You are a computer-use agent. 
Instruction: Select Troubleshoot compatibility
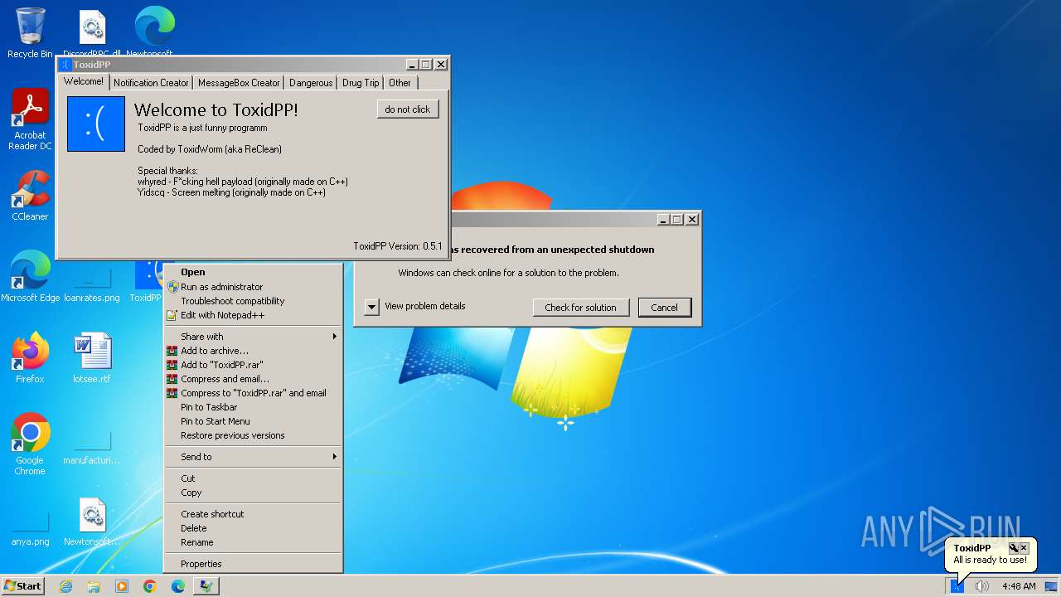pyautogui.click(x=253, y=301)
